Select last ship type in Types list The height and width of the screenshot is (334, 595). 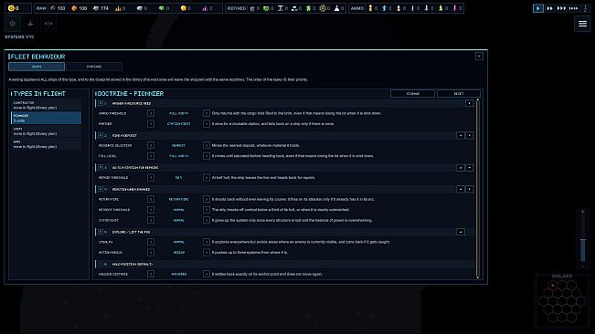(x=46, y=144)
